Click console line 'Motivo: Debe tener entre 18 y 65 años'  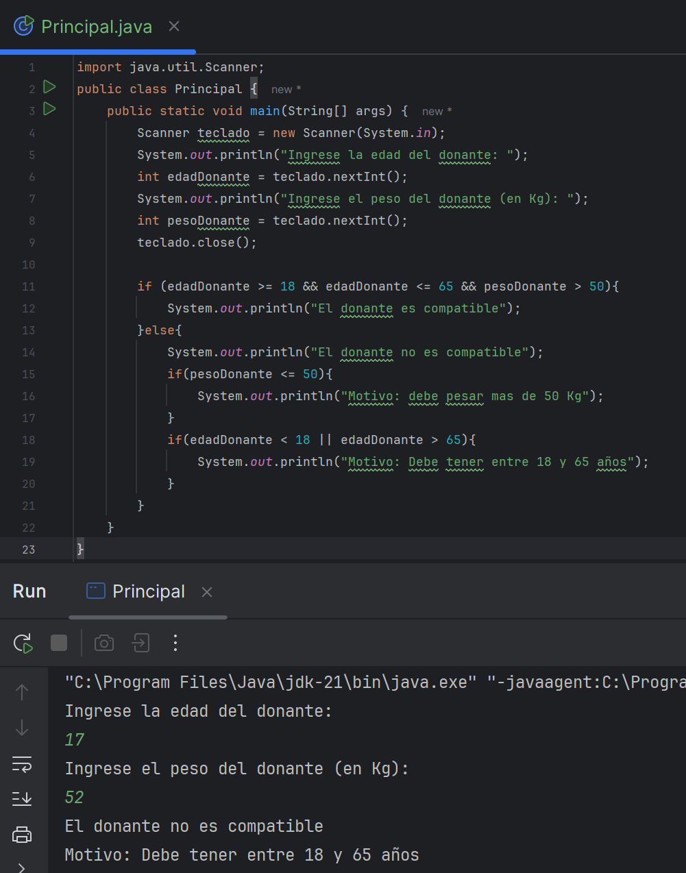pos(242,855)
